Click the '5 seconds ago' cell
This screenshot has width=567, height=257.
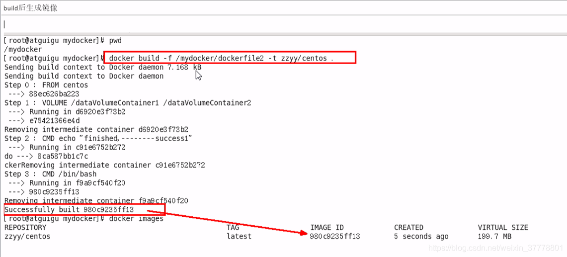pyautogui.click(x=421, y=236)
